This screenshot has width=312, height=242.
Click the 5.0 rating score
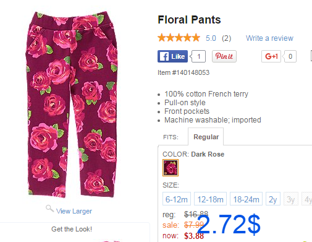pos(211,38)
